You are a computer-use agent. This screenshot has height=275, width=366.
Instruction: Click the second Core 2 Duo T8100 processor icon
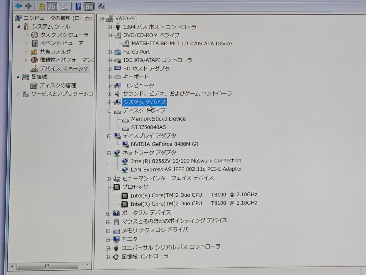pos(125,204)
